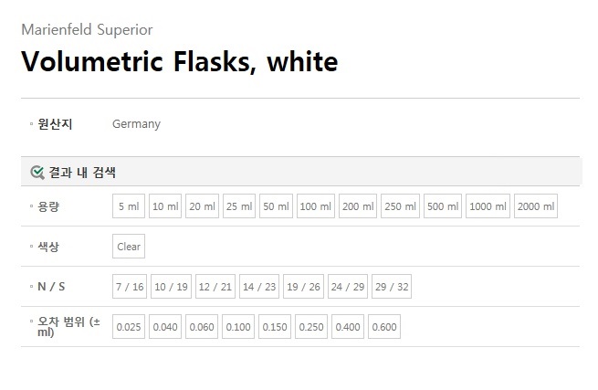Filter by 1000 ml volume

[488, 206]
